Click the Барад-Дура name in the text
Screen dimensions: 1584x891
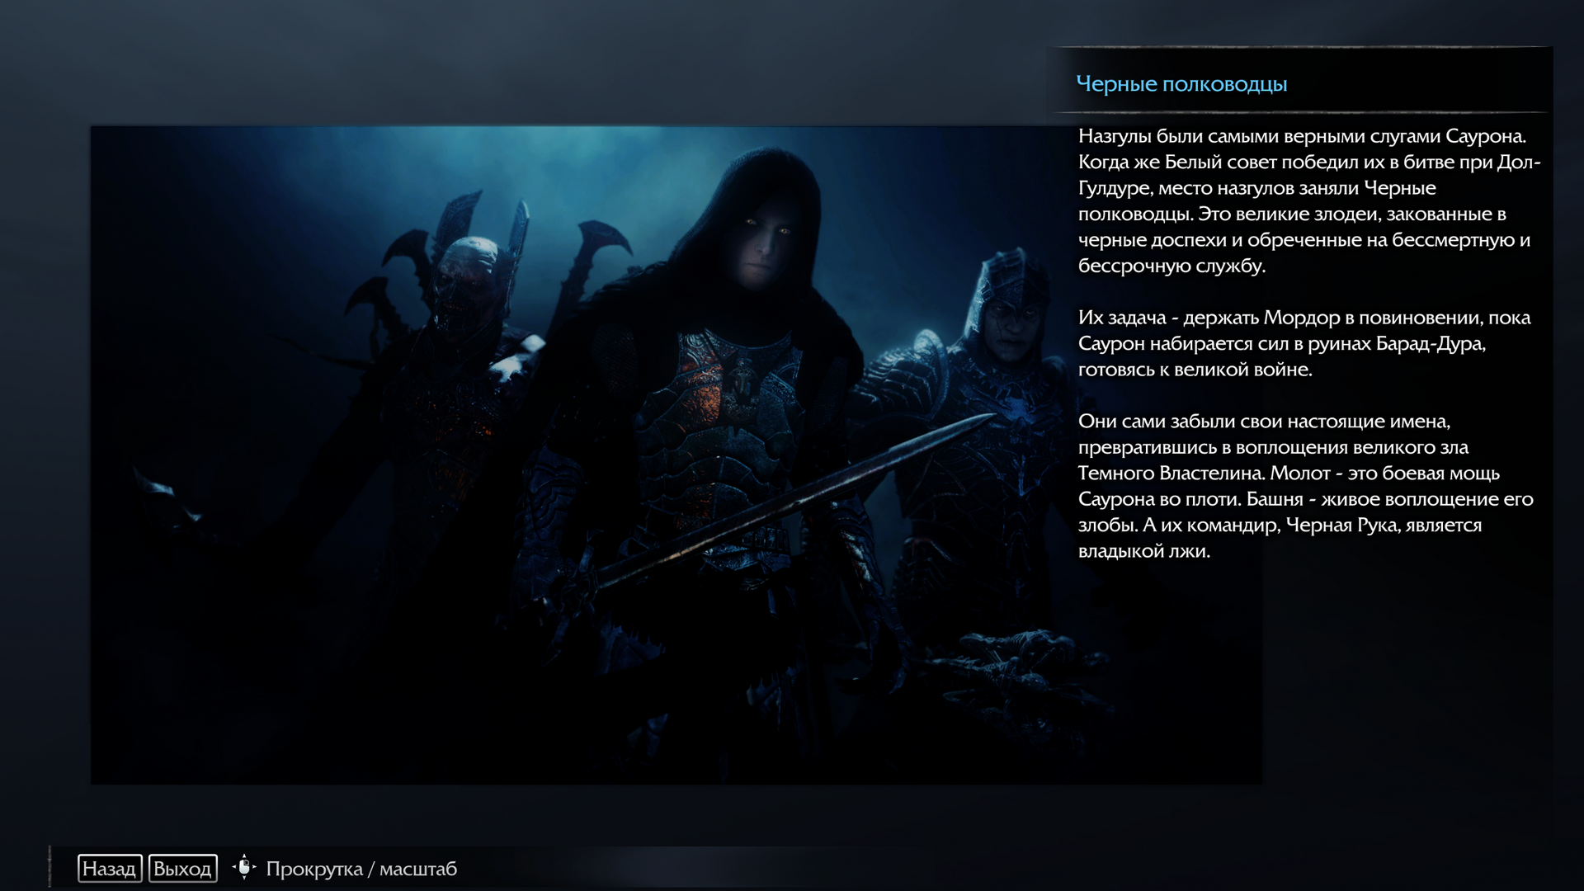pos(1429,344)
